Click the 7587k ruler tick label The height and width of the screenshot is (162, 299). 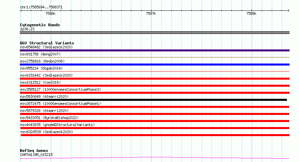[x=151, y=13]
